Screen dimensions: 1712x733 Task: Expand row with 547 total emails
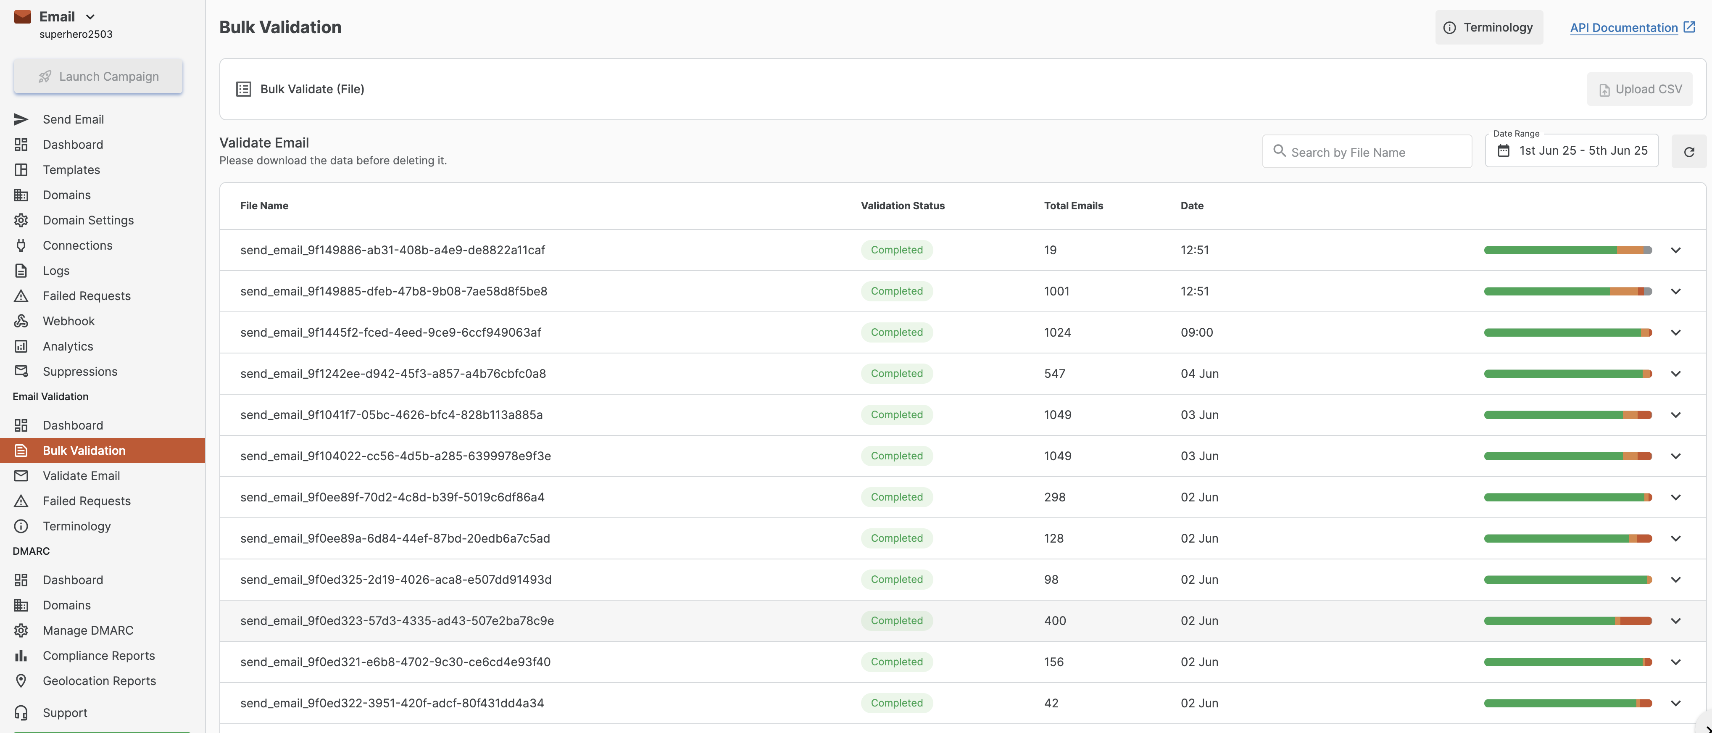click(1675, 374)
